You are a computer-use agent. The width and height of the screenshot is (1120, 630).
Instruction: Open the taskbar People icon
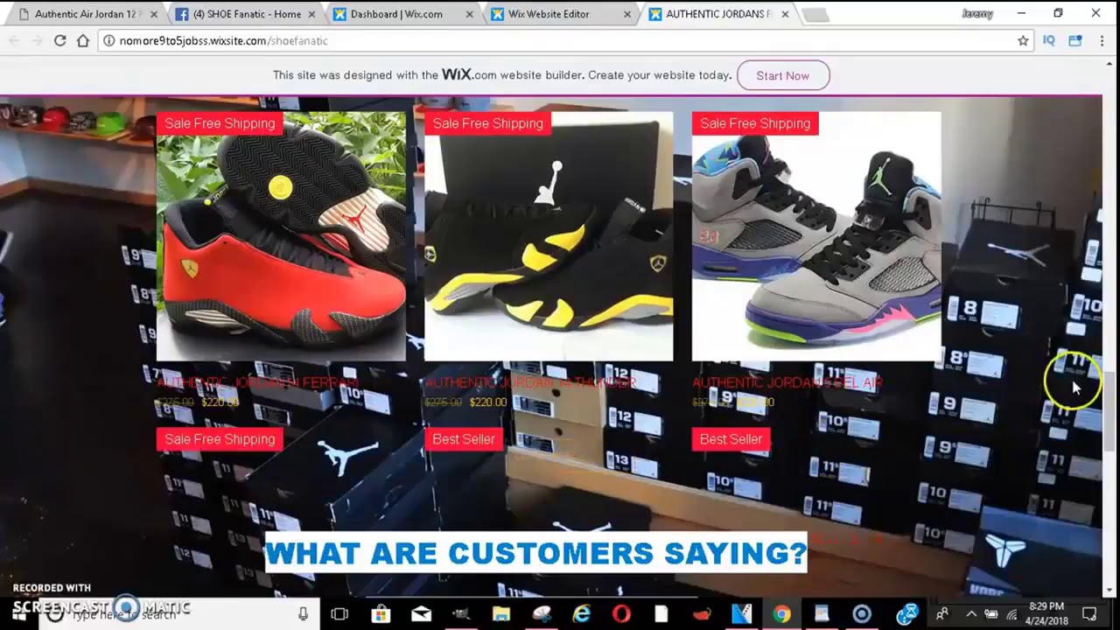click(x=941, y=614)
